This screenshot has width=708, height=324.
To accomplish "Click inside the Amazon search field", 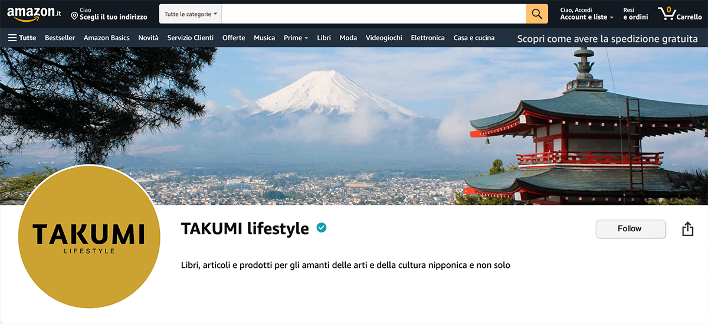I will click(x=373, y=14).
